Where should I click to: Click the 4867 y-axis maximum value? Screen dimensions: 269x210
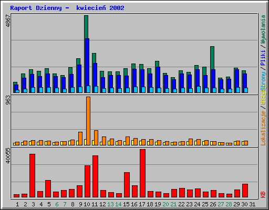[x=8, y=21]
